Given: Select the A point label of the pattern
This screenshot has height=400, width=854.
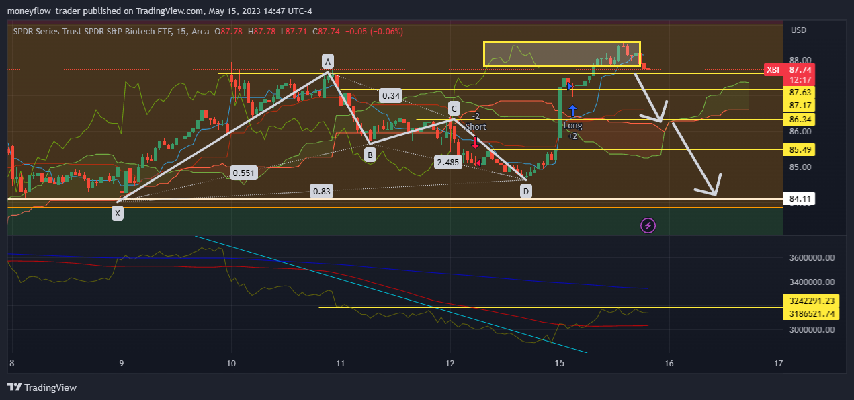Looking at the screenshot, I should [x=327, y=62].
